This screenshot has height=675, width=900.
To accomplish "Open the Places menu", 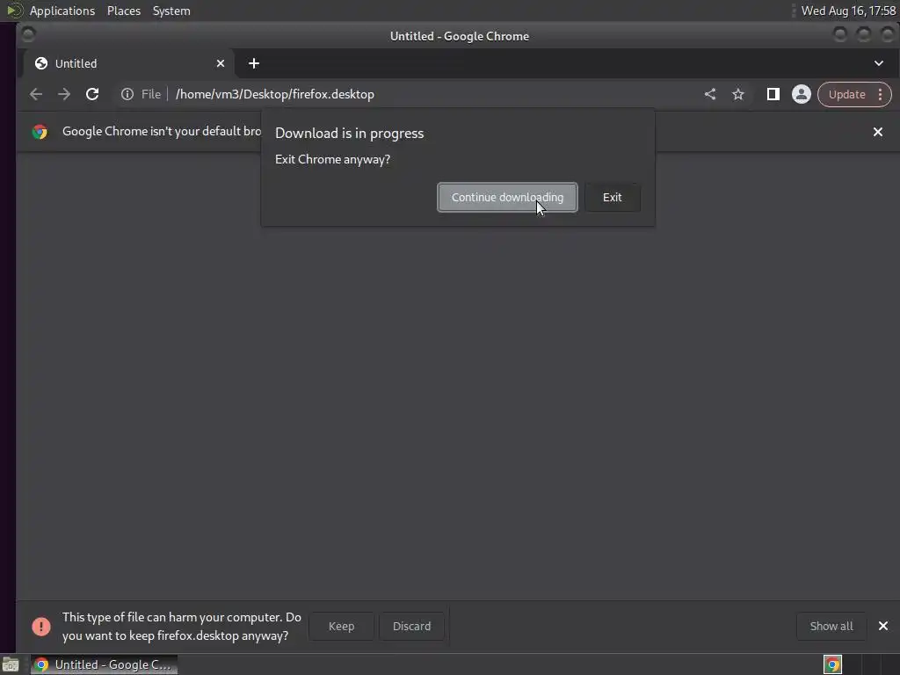I will click(x=124, y=11).
